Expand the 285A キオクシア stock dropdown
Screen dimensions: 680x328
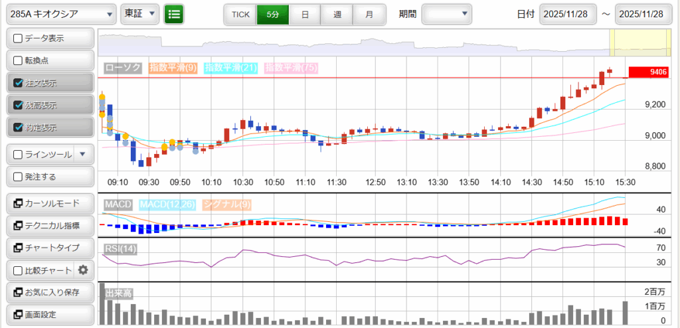60,14
